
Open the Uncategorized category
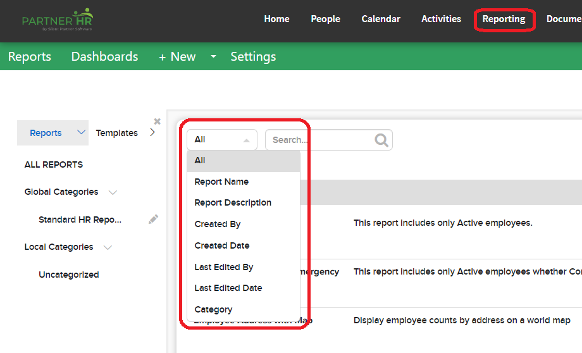pyautogui.click(x=69, y=275)
